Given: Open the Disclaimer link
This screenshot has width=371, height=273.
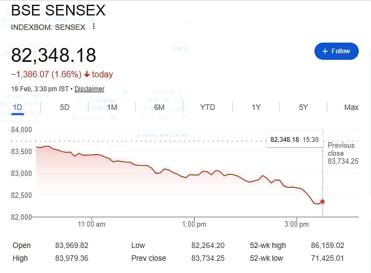Looking at the screenshot, I should coord(90,89).
